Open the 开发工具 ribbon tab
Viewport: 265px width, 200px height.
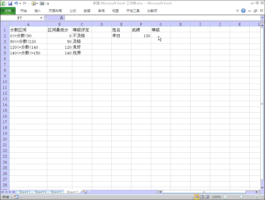[x=133, y=11]
